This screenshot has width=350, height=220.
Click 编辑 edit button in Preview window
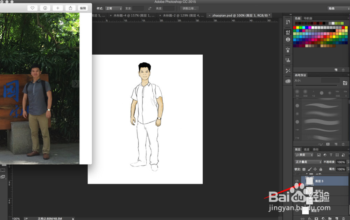coord(83,8)
